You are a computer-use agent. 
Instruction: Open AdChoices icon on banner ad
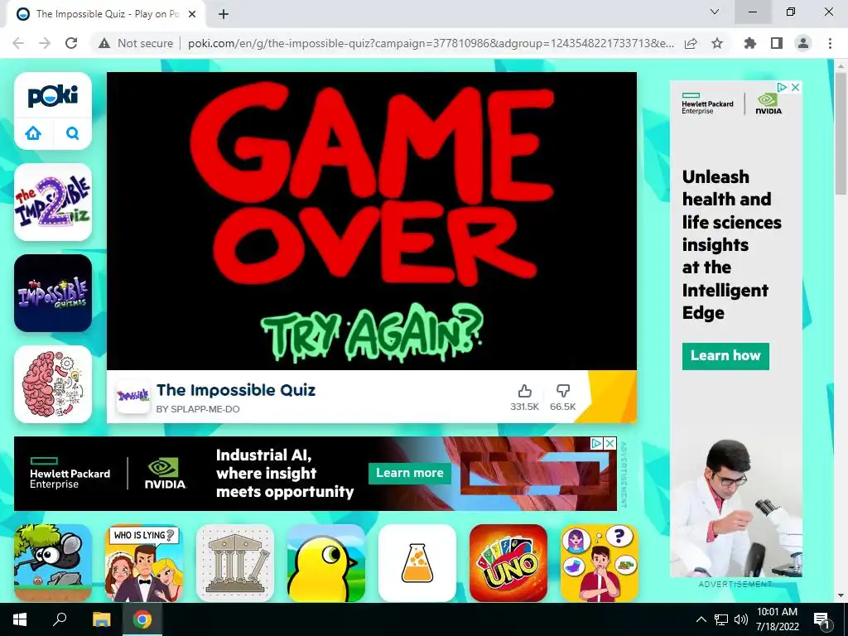tap(596, 444)
